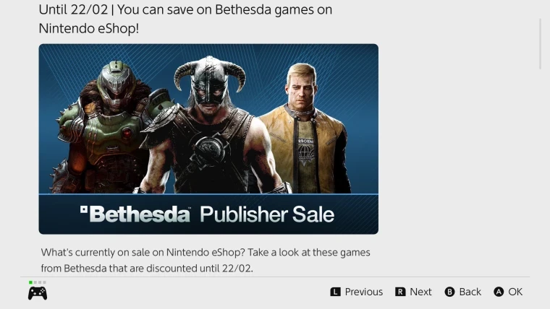Screen dimensions: 550x309
Task: Select Next to view the following article
Action: (x=420, y=292)
